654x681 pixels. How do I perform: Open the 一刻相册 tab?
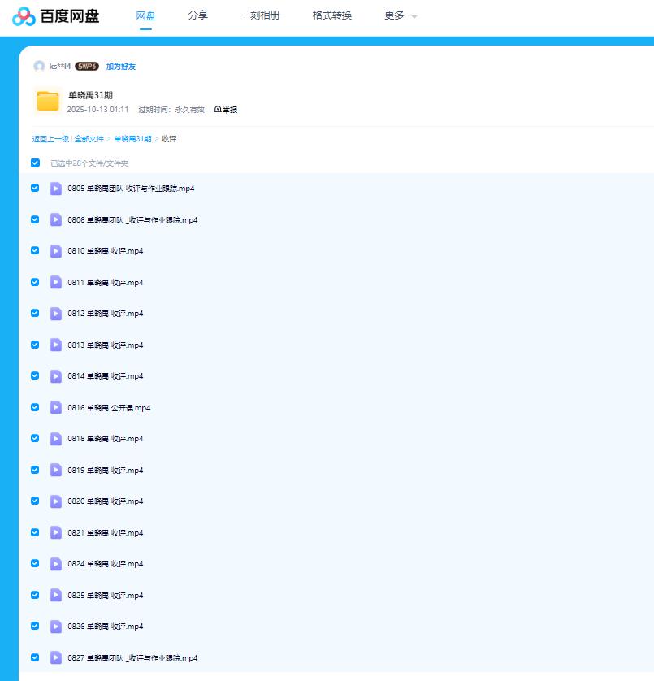260,15
